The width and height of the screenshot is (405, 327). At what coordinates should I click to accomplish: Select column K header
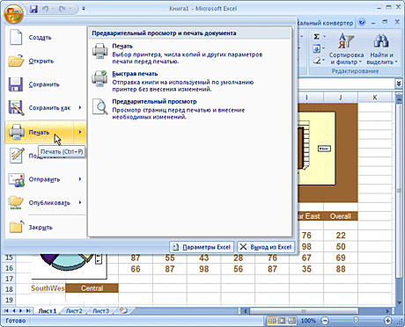click(x=375, y=98)
